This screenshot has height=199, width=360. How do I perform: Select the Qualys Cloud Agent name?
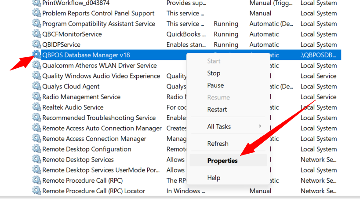point(71,86)
